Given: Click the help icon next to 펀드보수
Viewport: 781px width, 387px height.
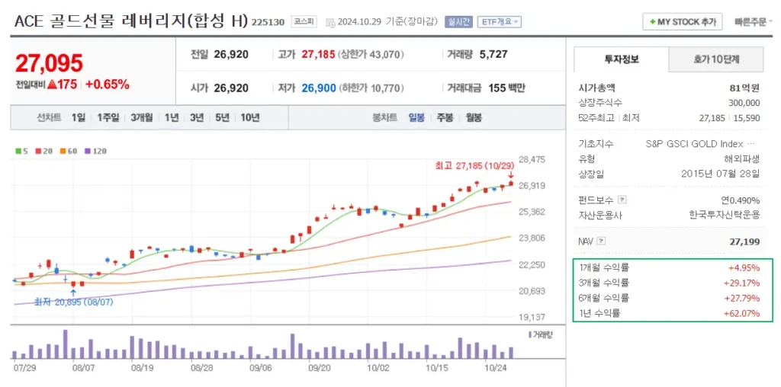Looking at the screenshot, I should [x=622, y=200].
